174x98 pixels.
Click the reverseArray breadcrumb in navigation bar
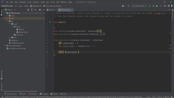[52, 6]
